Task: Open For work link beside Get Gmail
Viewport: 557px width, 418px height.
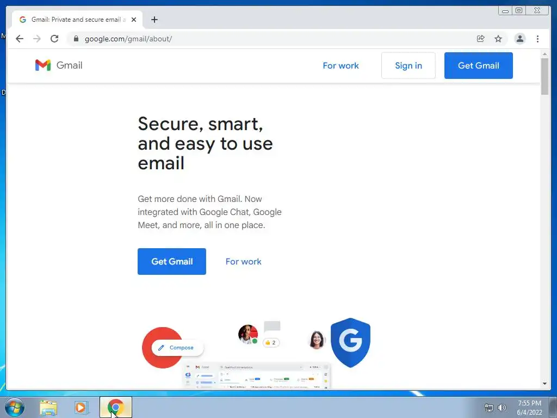Action: [243, 262]
